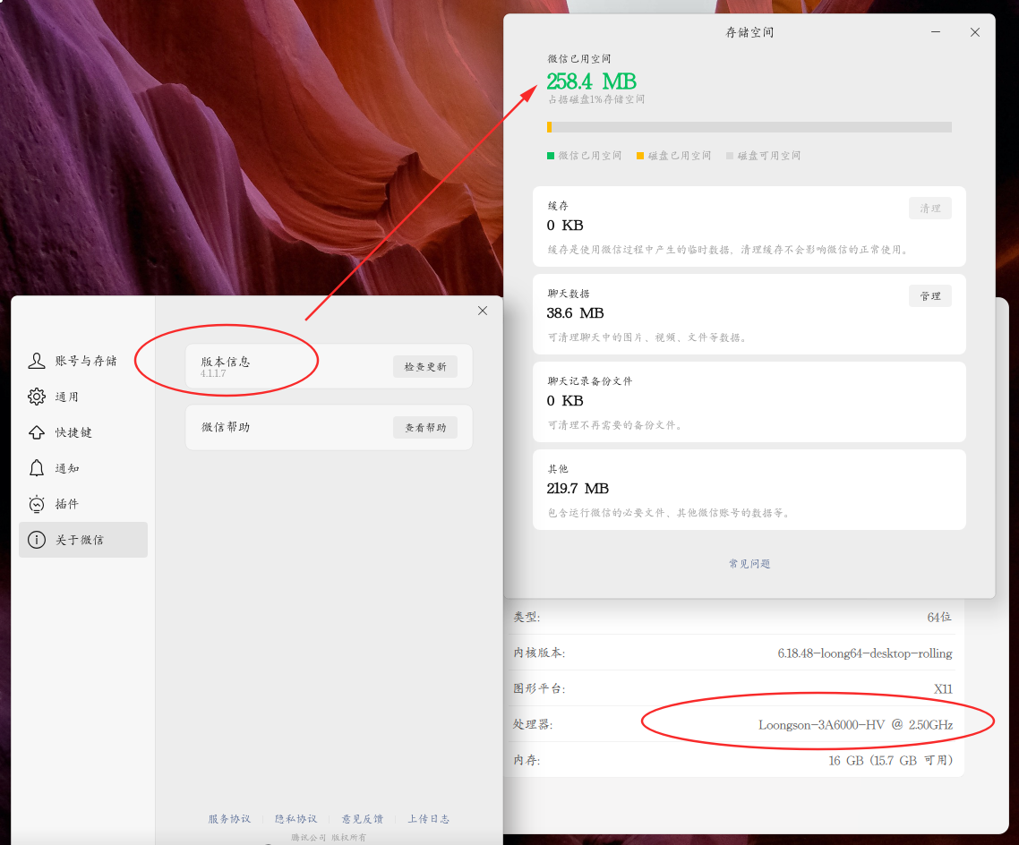Click the 微信帮助 label
The image size is (1019, 845).
click(226, 427)
